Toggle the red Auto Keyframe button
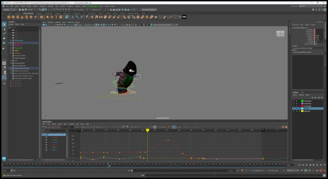Image resolution: width=328 pixels, height=179 pixels. [321, 170]
